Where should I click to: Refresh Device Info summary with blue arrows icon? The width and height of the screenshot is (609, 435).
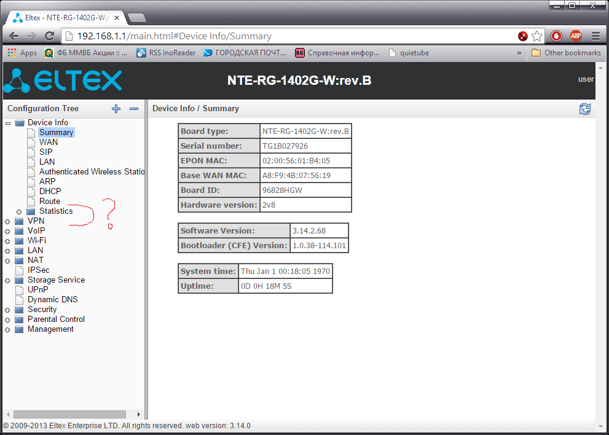[x=584, y=109]
